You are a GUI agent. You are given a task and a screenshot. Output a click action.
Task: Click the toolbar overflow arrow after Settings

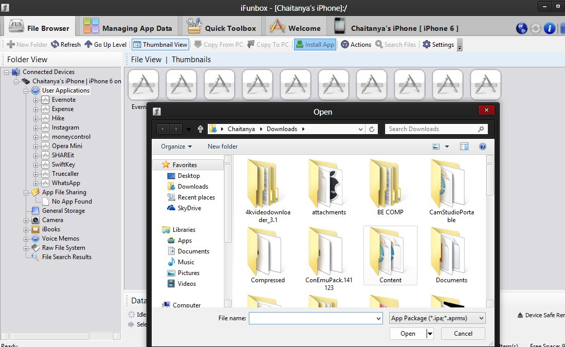point(460,45)
